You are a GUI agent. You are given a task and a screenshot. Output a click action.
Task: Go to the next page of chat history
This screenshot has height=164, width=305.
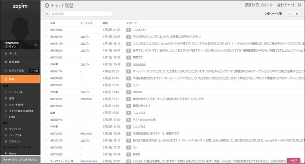pos(297,14)
